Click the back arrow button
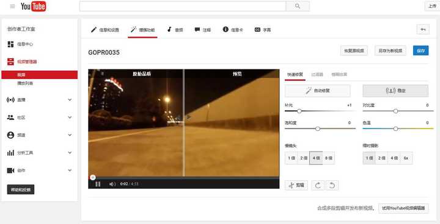Screen dimensions: 440x224 [423, 29]
